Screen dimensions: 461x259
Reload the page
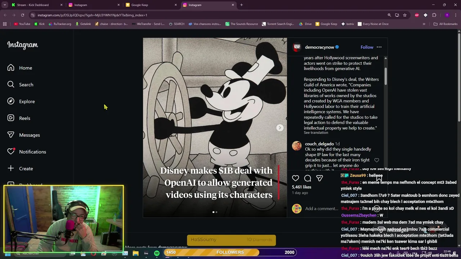tap(22, 15)
